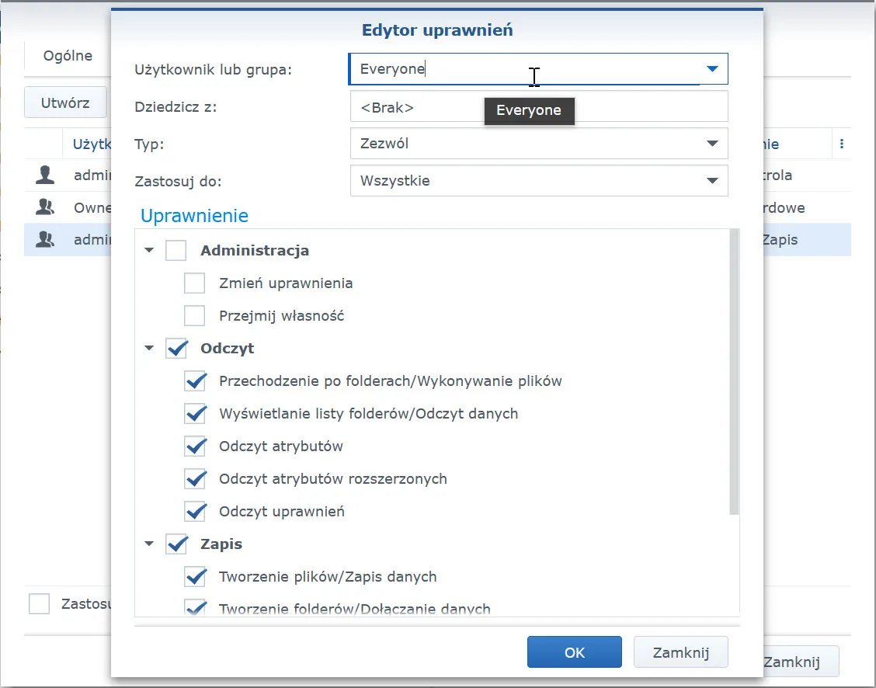Click Zamknij in the permission editor dialog

pyautogui.click(x=680, y=652)
